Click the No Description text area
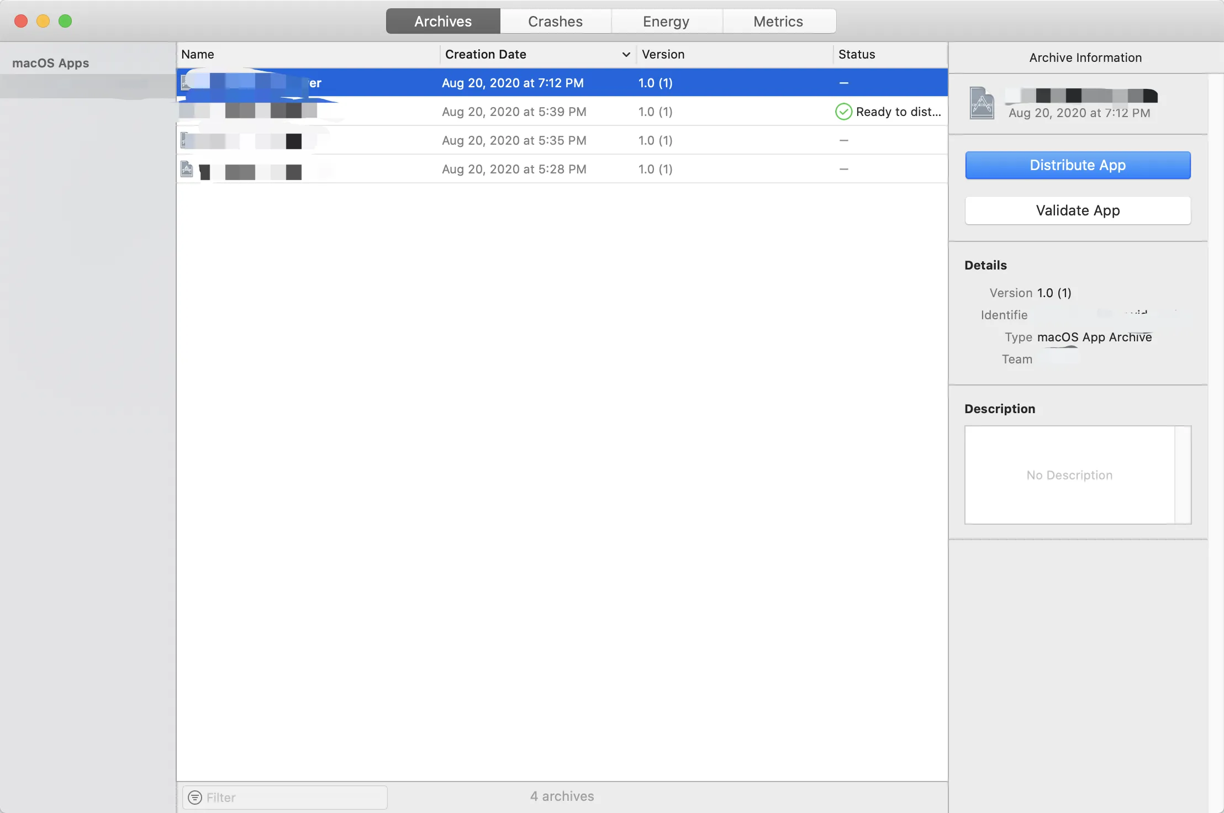This screenshot has width=1224, height=813. pos(1070,474)
